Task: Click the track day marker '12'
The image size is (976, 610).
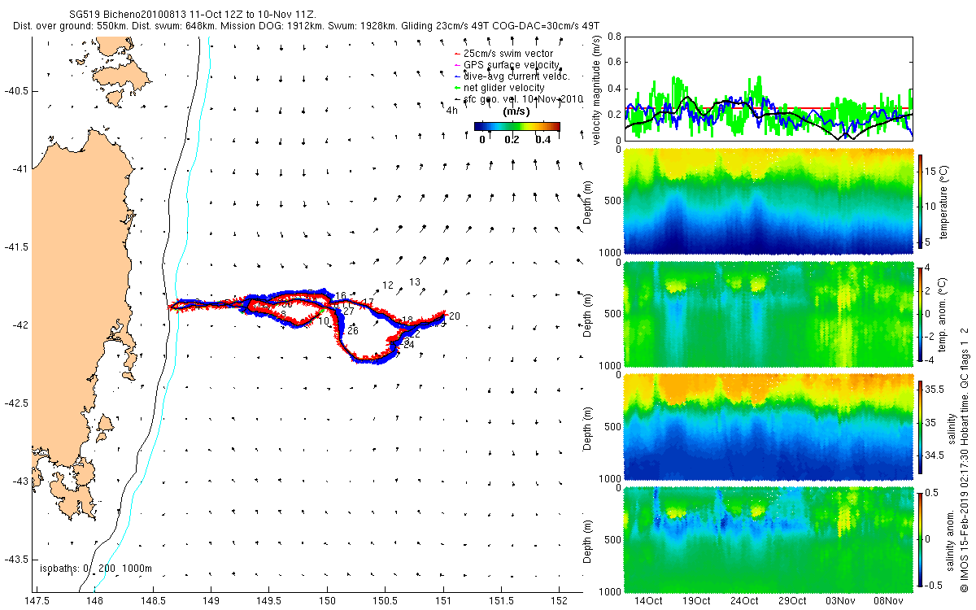Action: pos(387,285)
